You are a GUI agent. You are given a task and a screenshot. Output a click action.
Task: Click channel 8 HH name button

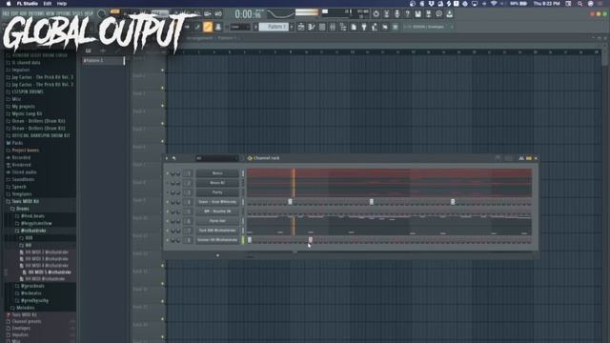pos(217,240)
